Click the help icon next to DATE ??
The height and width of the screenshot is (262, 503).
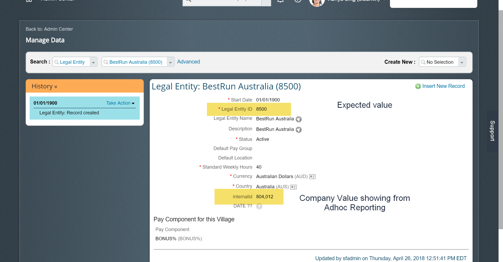[x=259, y=206]
